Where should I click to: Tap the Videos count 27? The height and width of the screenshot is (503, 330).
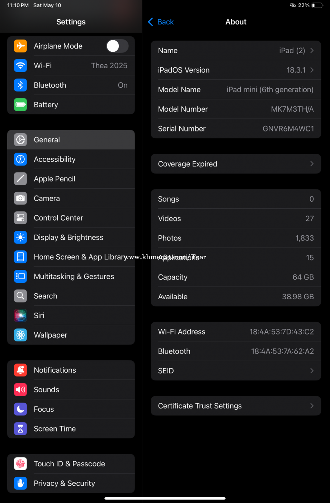(x=310, y=218)
